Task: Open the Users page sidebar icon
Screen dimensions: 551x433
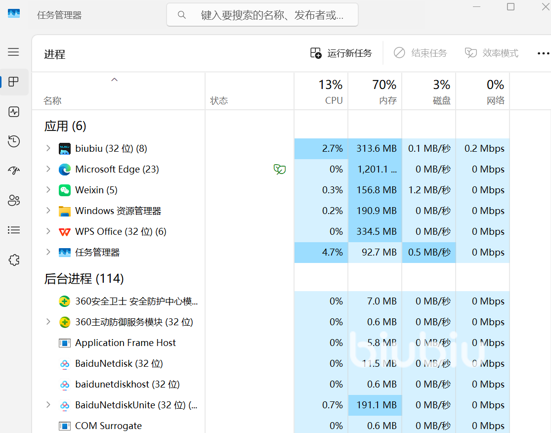Action: pyautogui.click(x=14, y=200)
